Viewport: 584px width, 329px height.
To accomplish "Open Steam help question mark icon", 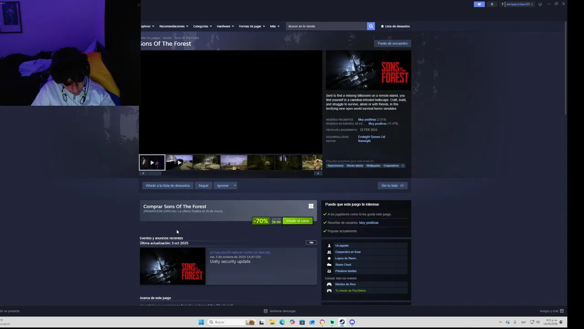I will (x=502, y=4).
